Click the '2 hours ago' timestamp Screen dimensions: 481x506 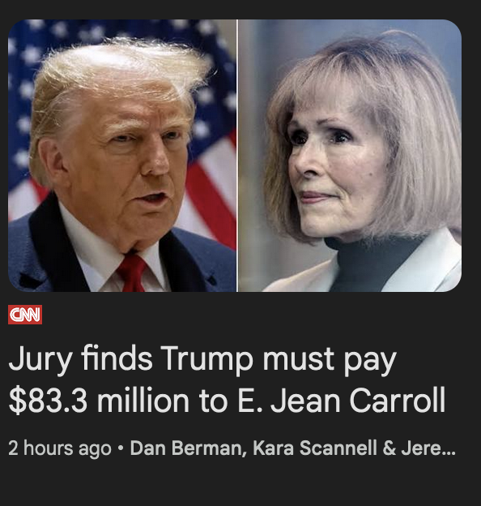(x=60, y=448)
